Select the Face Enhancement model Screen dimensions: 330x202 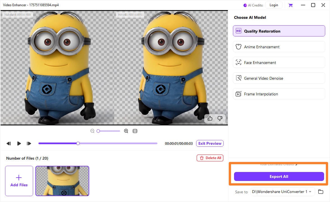pyautogui.click(x=279, y=63)
